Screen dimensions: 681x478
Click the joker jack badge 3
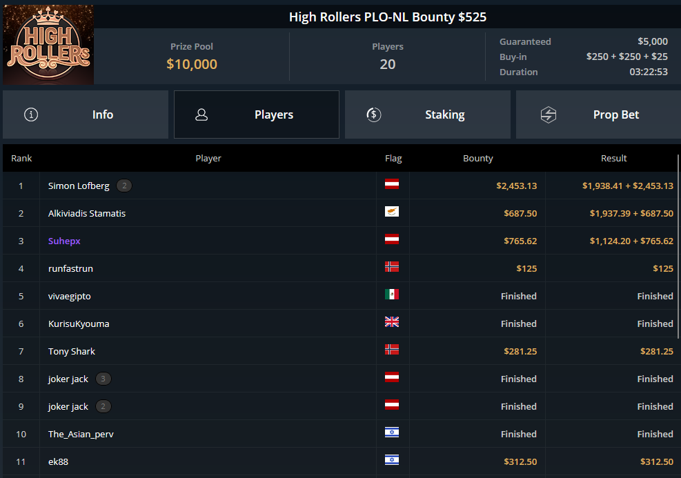click(103, 379)
